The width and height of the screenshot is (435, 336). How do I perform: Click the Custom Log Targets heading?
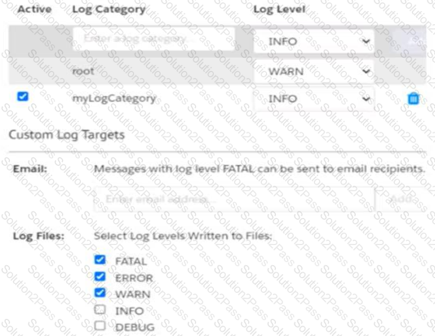click(x=67, y=135)
